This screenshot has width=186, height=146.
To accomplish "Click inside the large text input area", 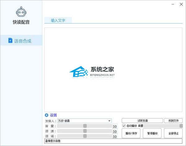I will [113, 70].
